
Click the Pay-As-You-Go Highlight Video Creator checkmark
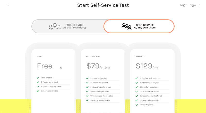coord(87,100)
